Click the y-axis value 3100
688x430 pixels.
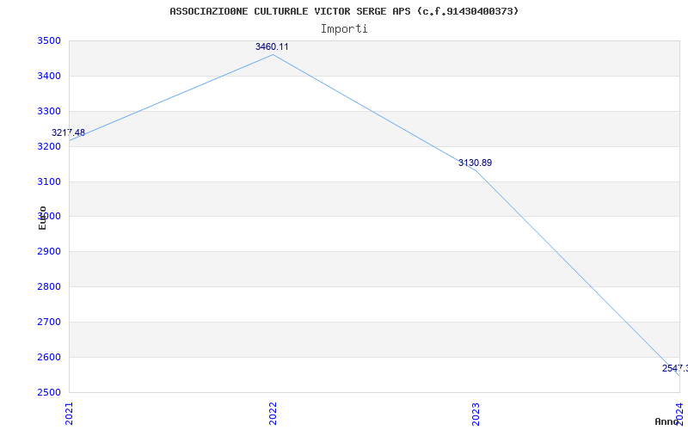(49, 181)
